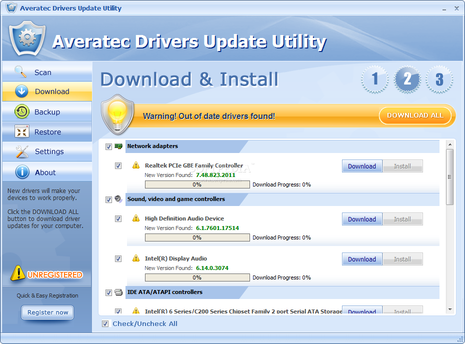
Task: Click the driver list scrollbar thumb
Action: (x=449, y=177)
